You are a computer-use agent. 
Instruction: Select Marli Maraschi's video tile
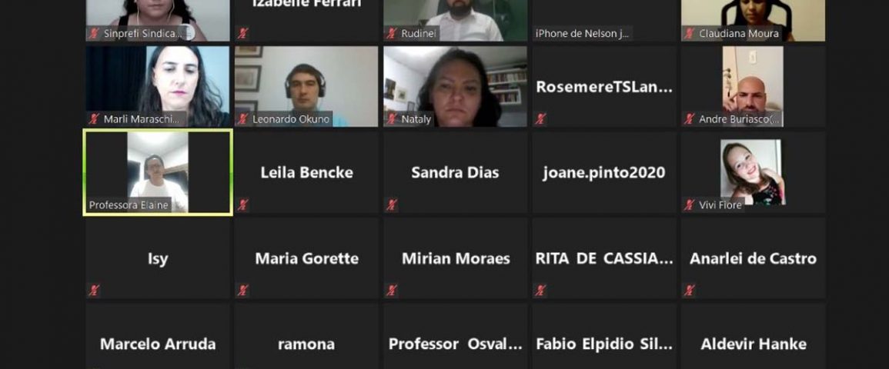158,87
